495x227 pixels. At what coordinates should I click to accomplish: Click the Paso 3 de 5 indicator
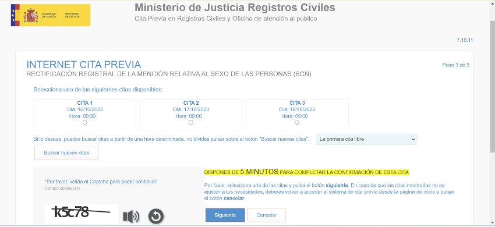[455, 65]
